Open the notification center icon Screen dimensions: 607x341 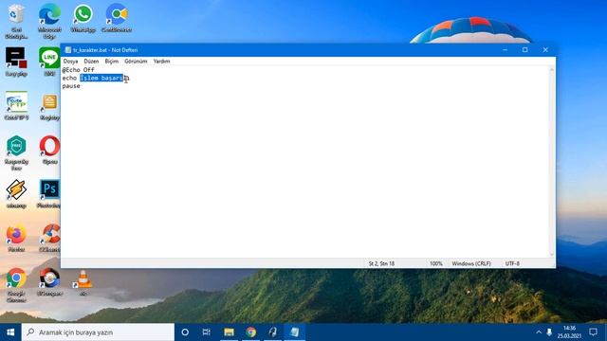click(593, 332)
